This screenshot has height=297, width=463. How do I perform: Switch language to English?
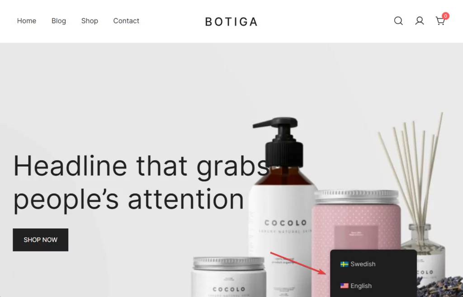tap(356, 286)
